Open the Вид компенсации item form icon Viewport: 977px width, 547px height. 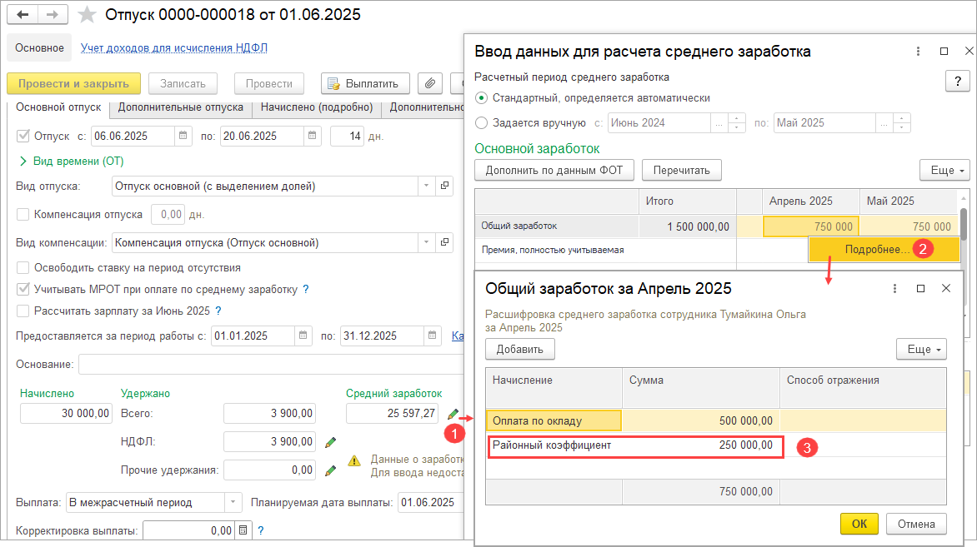[445, 243]
